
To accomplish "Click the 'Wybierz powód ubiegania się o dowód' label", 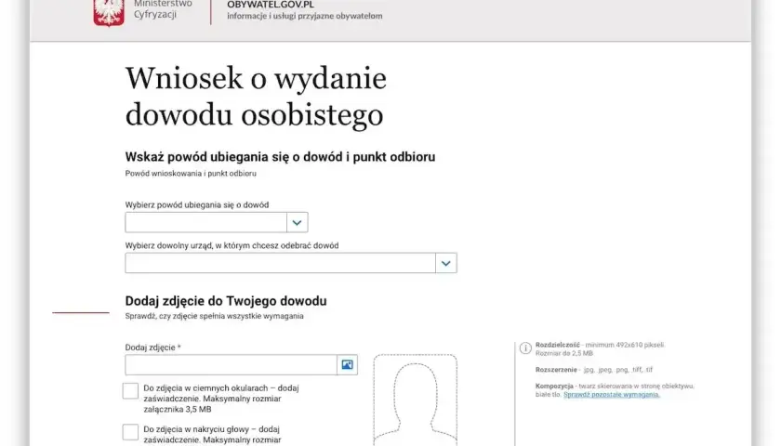I will (197, 205).
